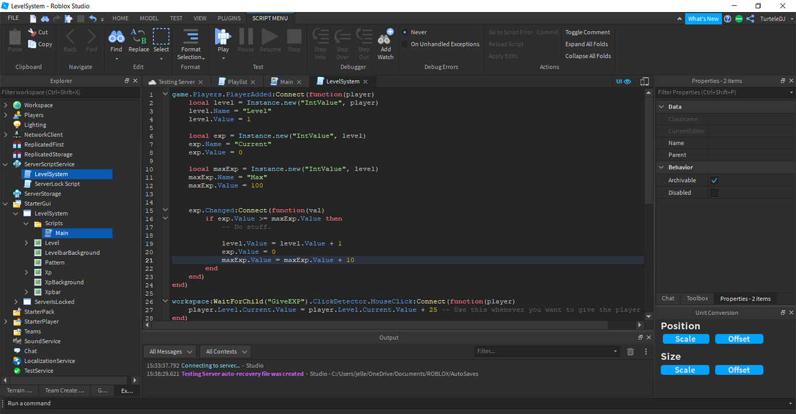Click the Format Selection icon
Screen dimensions: 796x414
(191, 36)
